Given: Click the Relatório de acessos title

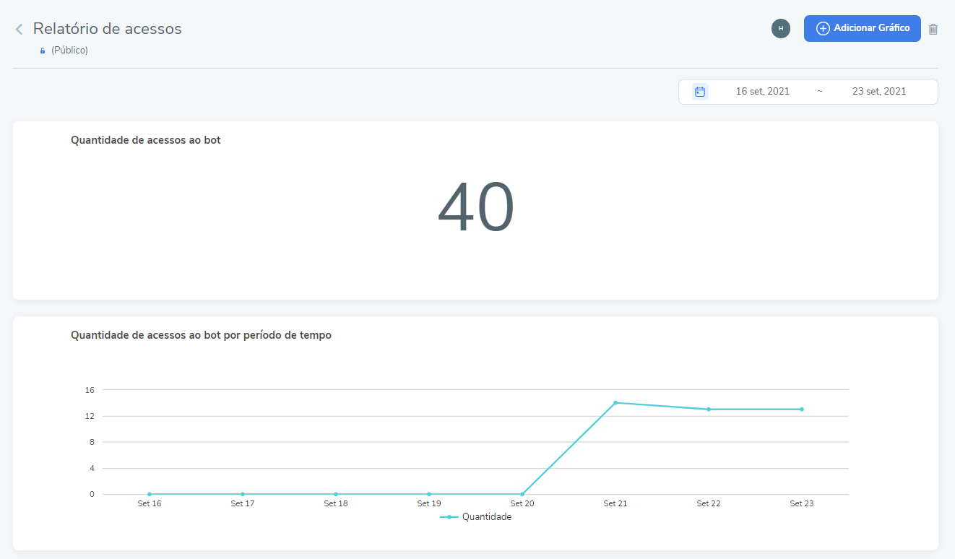Looking at the screenshot, I should [x=108, y=29].
